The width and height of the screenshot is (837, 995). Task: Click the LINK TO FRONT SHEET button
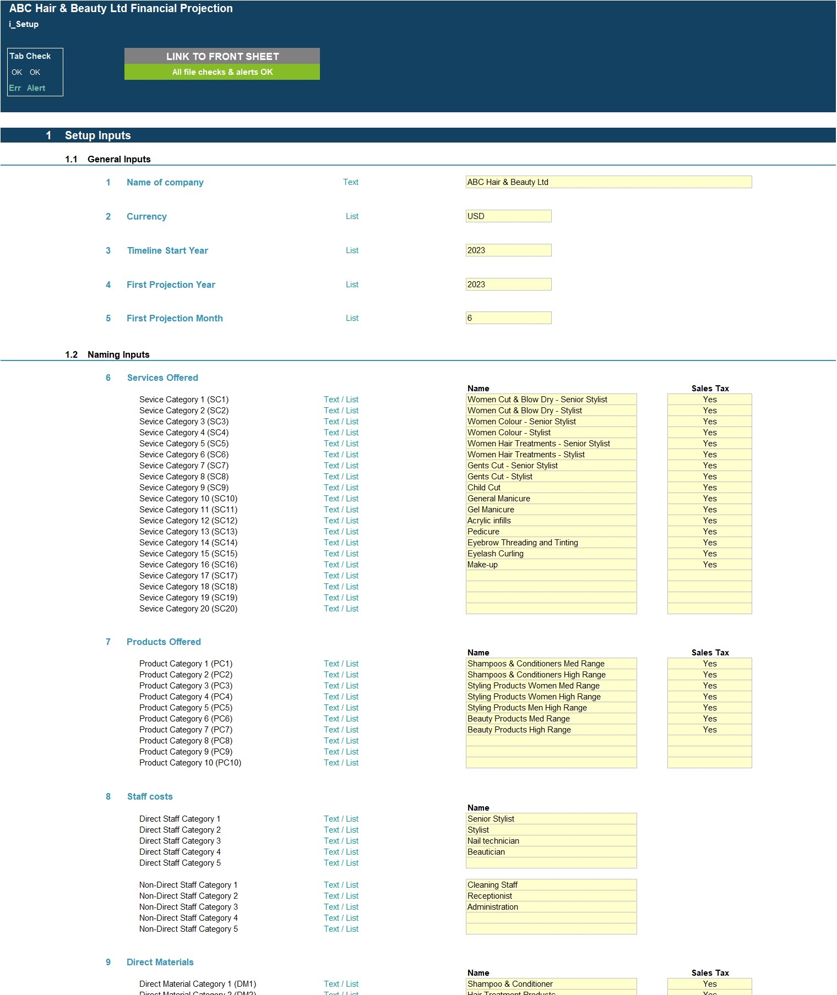(222, 56)
